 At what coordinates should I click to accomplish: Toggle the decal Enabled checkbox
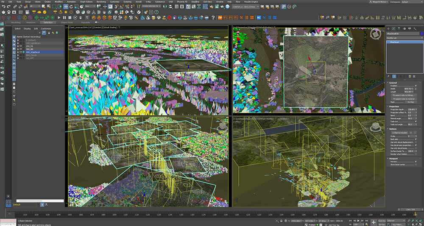[416, 86]
